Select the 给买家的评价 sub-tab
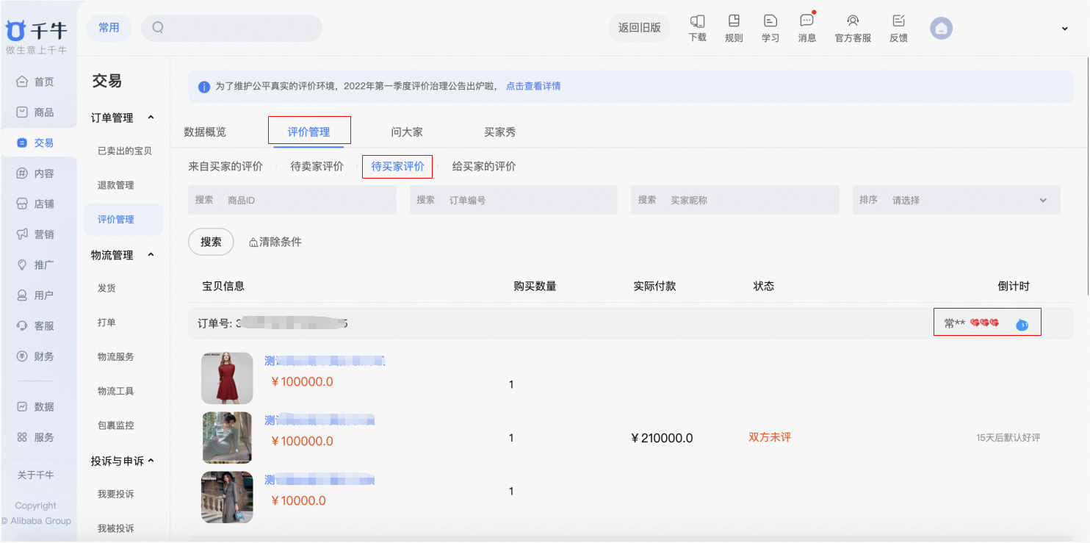The height and width of the screenshot is (543, 1090). point(484,167)
